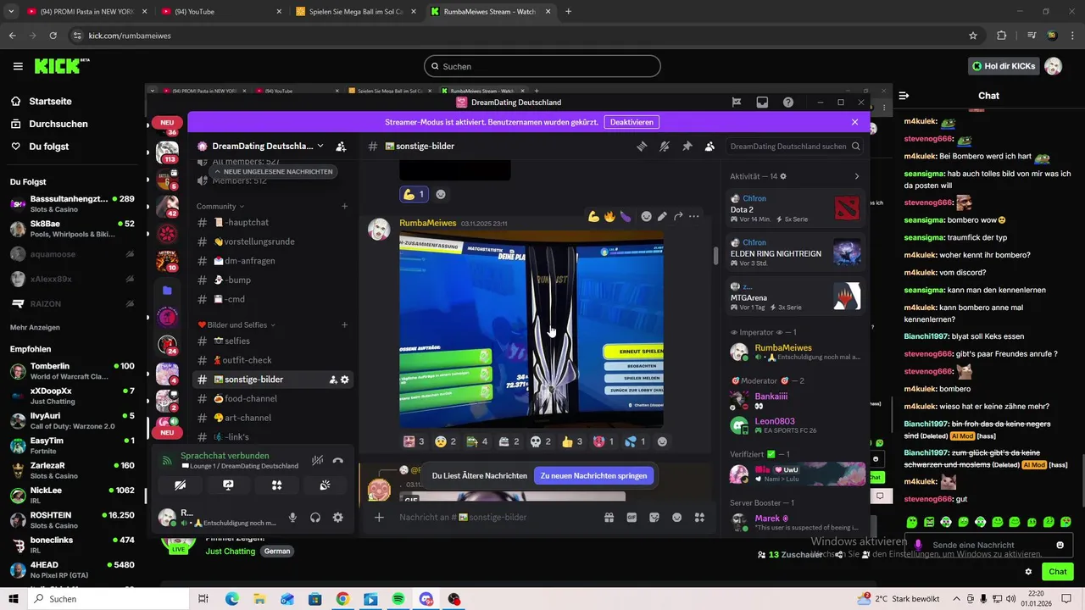1085x610 pixels.
Task: Open plus attachment button in message bar
Action: pyautogui.click(x=379, y=518)
